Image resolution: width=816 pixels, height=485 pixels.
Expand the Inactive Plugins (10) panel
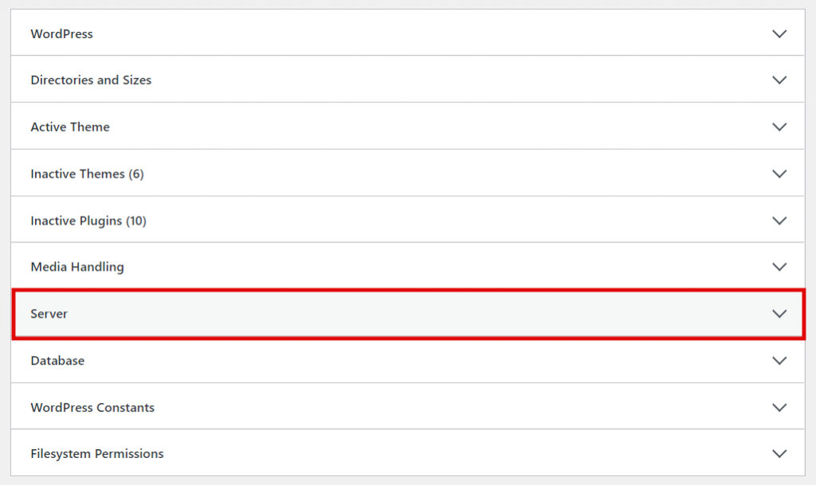coord(88,220)
